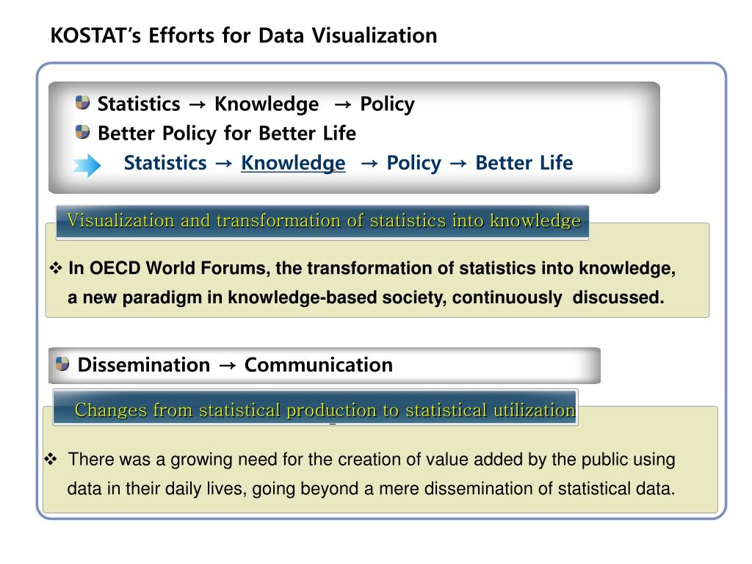The height and width of the screenshot is (564, 752).
Task: Click the diamond bullet before In OECD
Action: point(56,267)
